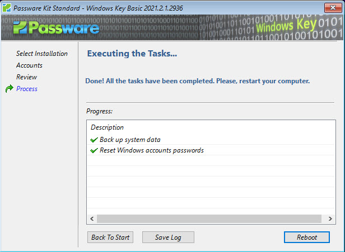
Task: Go to the Select Installation step
Action: coord(42,54)
